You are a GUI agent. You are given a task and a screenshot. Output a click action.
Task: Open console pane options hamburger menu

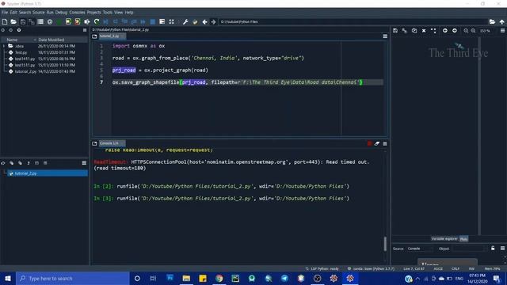[385, 143]
